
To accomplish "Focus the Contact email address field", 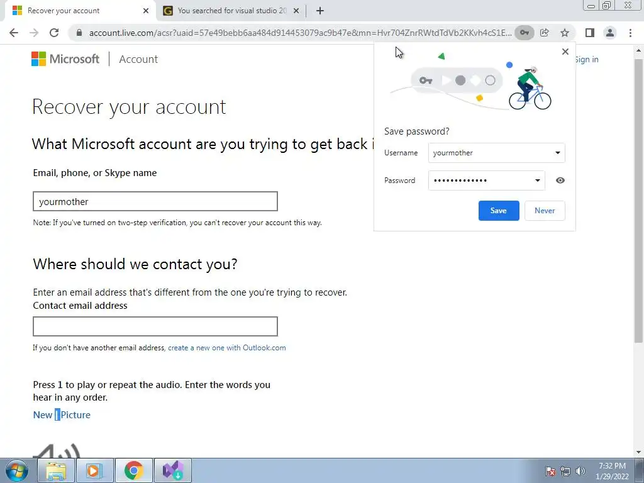I will (155, 326).
